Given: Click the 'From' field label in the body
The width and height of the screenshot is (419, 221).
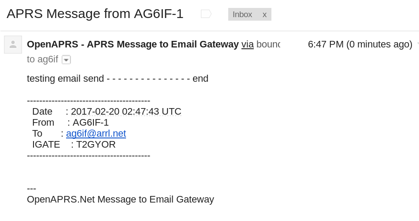Looking at the screenshot, I should (x=43, y=123).
